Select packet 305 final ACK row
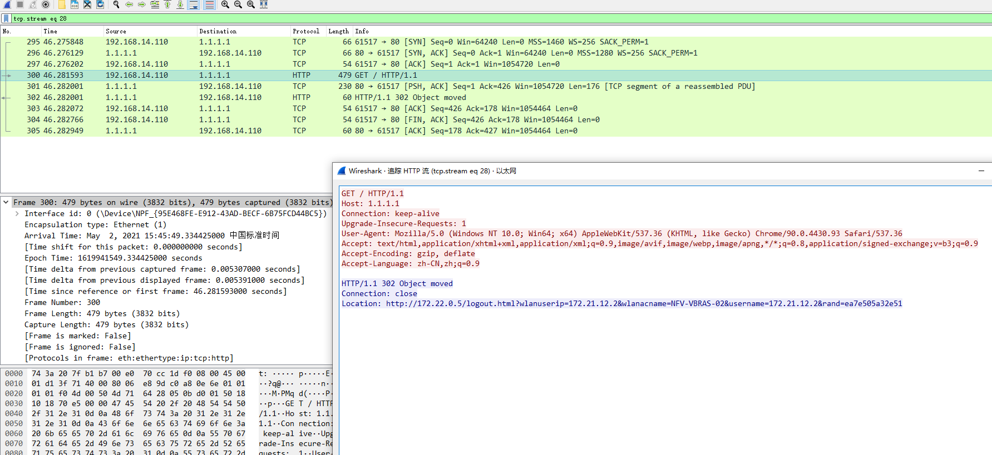This screenshot has width=992, height=455. coord(496,131)
